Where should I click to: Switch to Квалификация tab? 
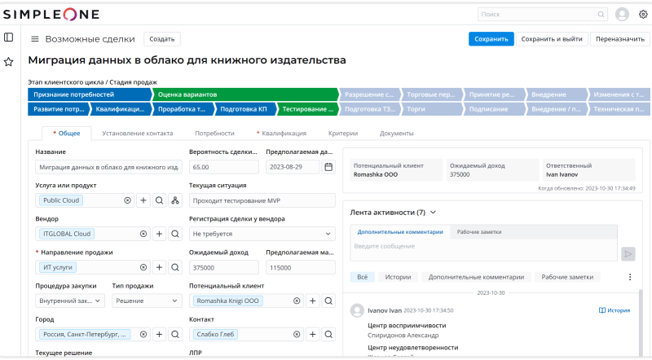point(281,134)
